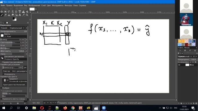This screenshot has width=198, height=111.
Task: Open the px unit dropdown for Длина штриха
Action: (25, 68)
